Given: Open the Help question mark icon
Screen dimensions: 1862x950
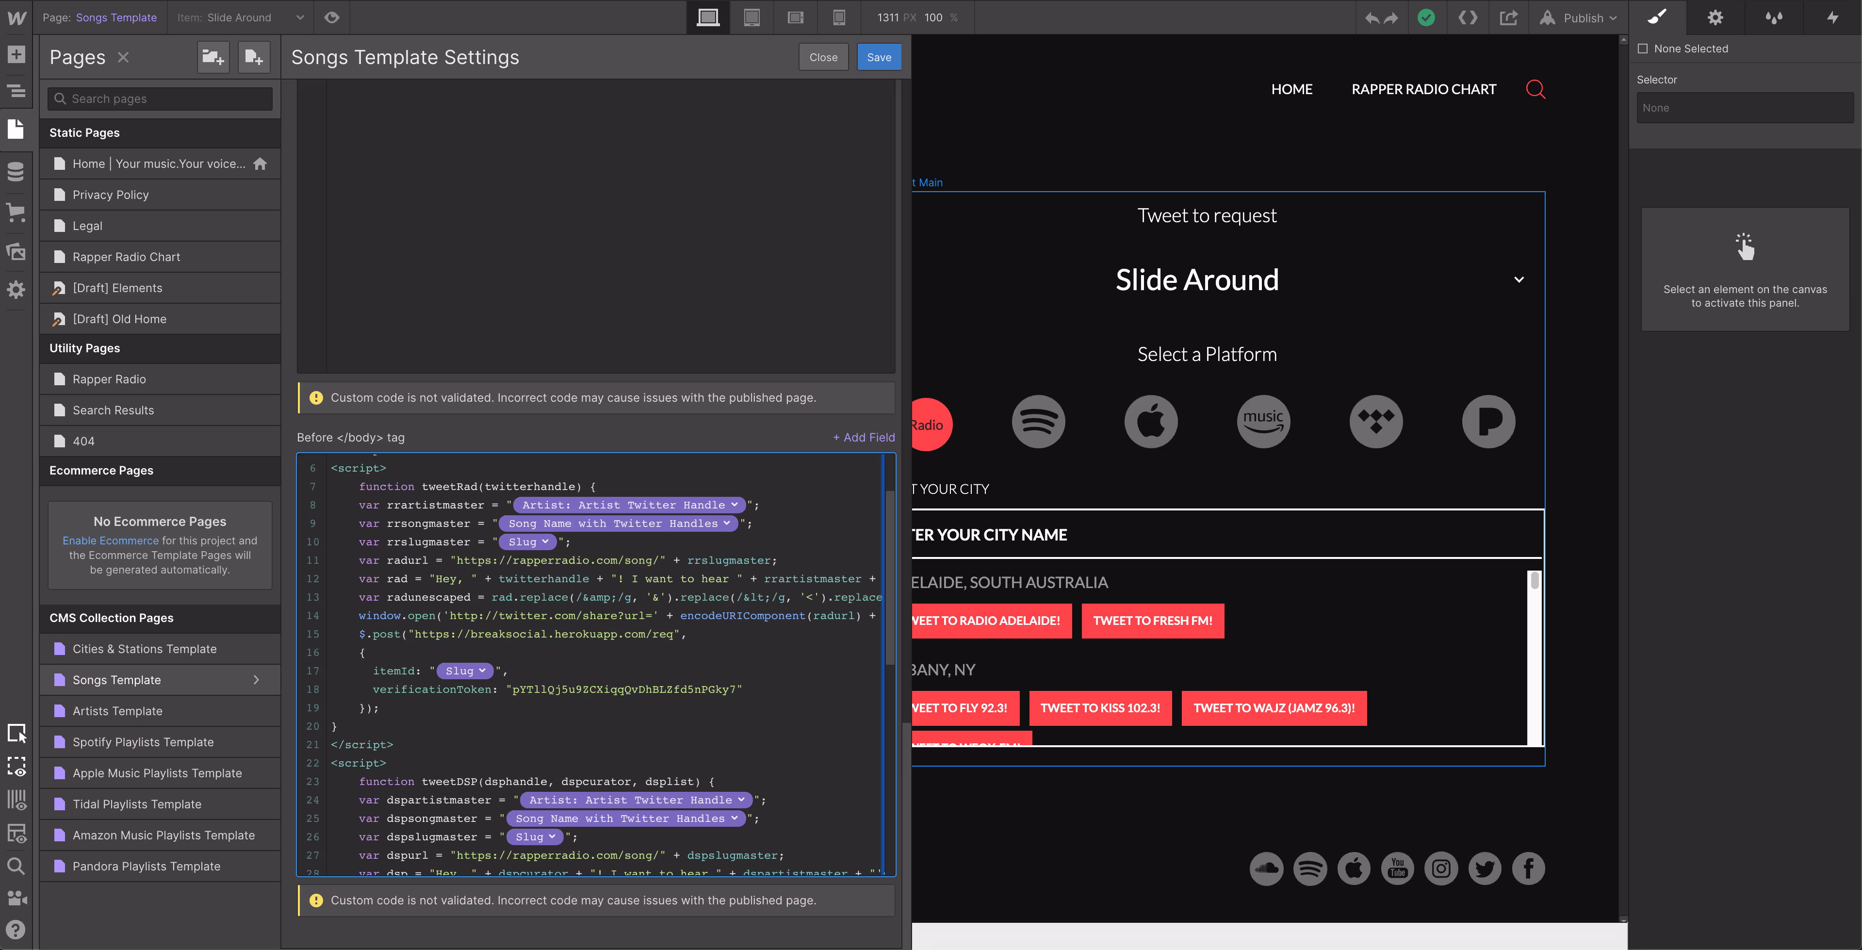Looking at the screenshot, I should pos(16,930).
